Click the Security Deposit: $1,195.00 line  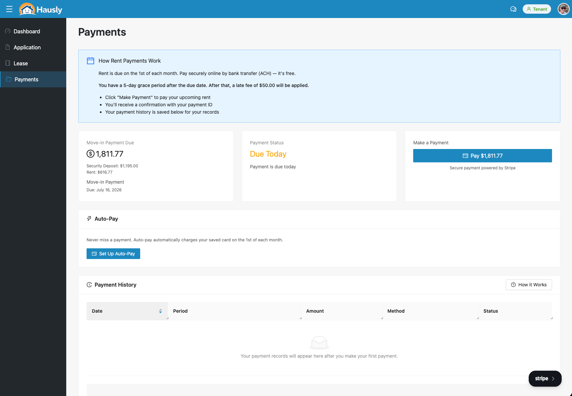[112, 166]
